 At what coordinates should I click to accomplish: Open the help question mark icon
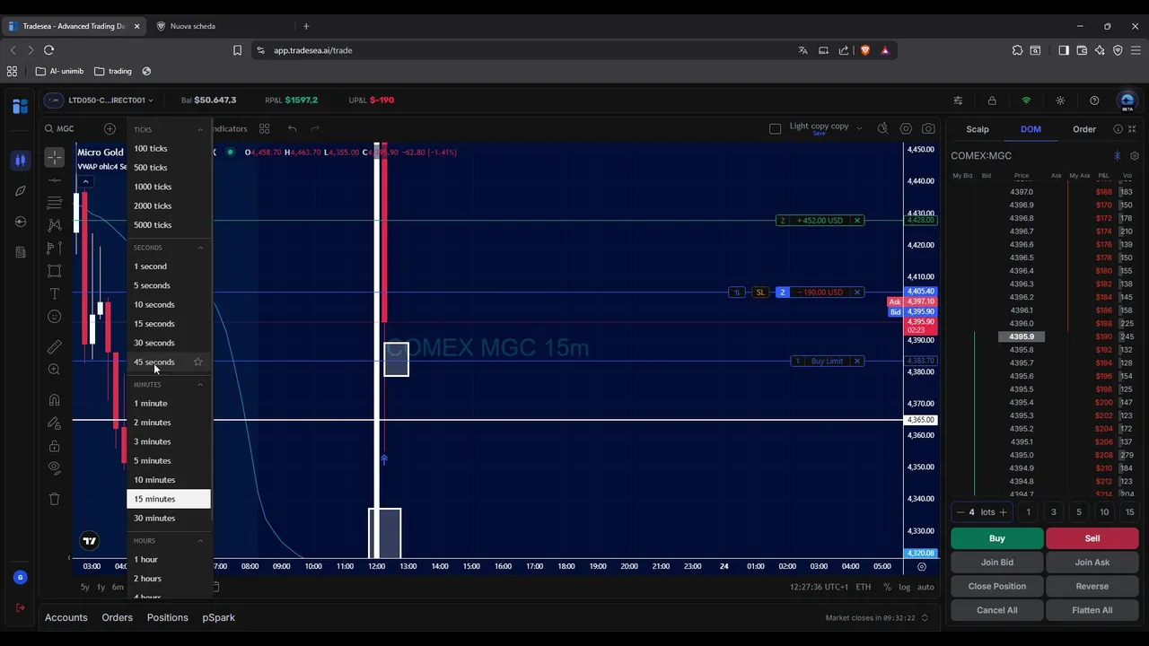[x=1094, y=100]
